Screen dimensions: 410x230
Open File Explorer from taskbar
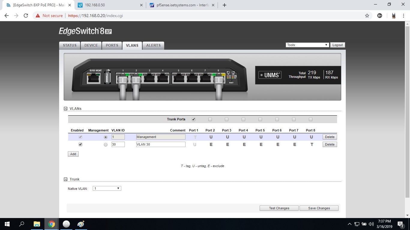click(37, 224)
